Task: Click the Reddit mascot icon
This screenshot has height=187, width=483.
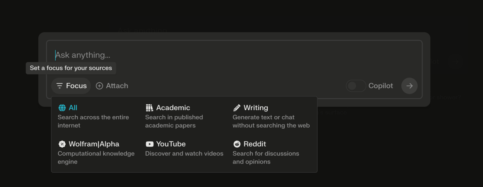Action: pyautogui.click(x=237, y=144)
